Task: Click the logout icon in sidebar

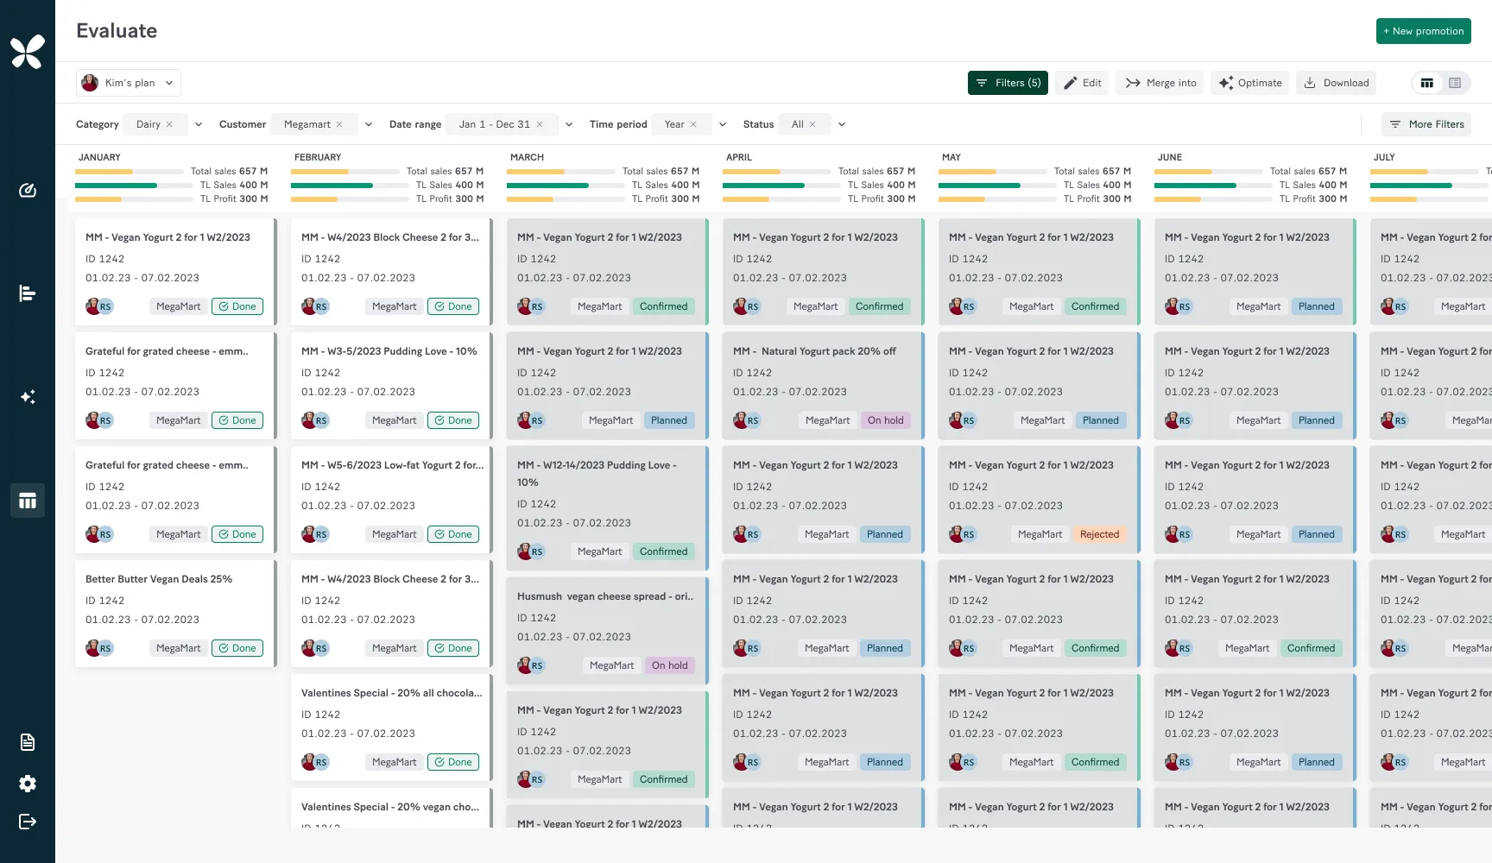Action: tap(28, 822)
